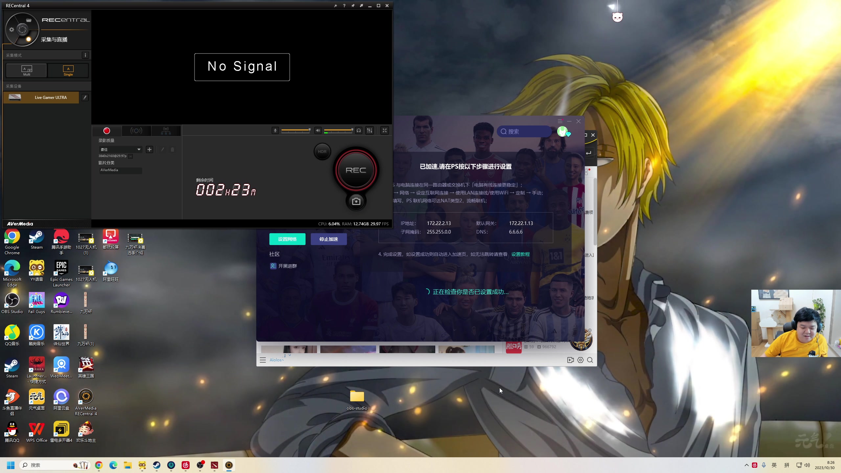This screenshot has height=473, width=841.
Task: Enter fullscreen preview mode
Action: 385,131
